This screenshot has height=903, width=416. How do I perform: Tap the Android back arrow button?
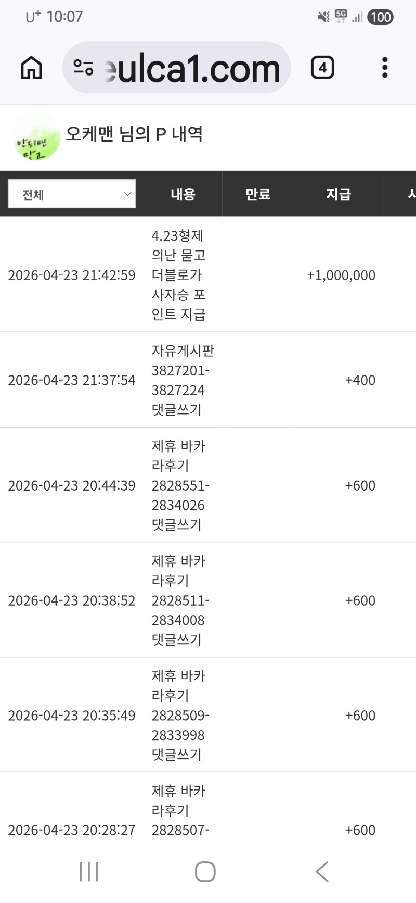point(322,871)
